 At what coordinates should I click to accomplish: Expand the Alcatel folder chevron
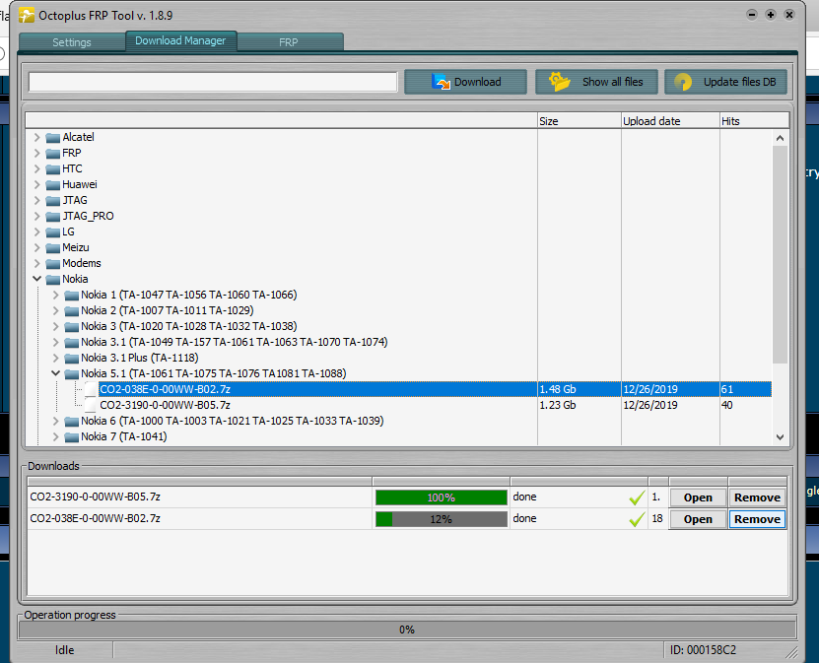click(x=36, y=137)
